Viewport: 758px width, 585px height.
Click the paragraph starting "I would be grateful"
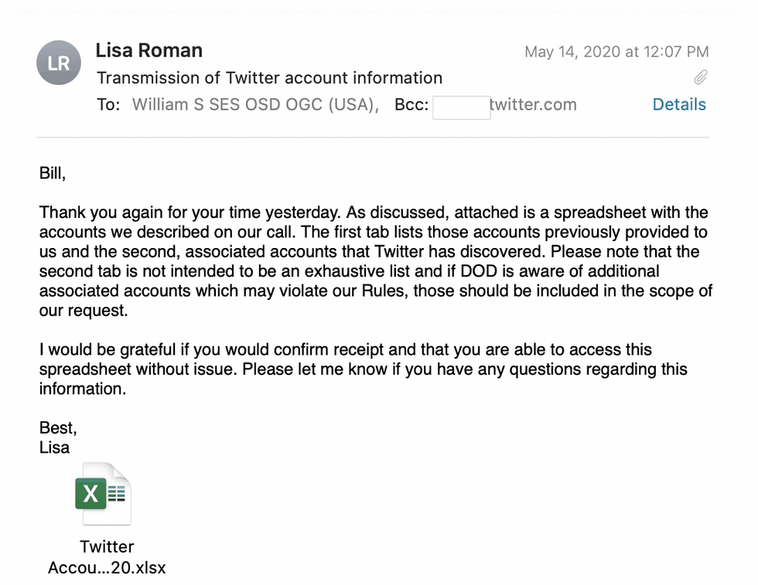click(364, 369)
